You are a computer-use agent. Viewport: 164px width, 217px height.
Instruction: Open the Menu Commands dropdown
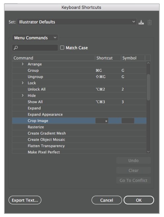pyautogui.click(x=35, y=38)
